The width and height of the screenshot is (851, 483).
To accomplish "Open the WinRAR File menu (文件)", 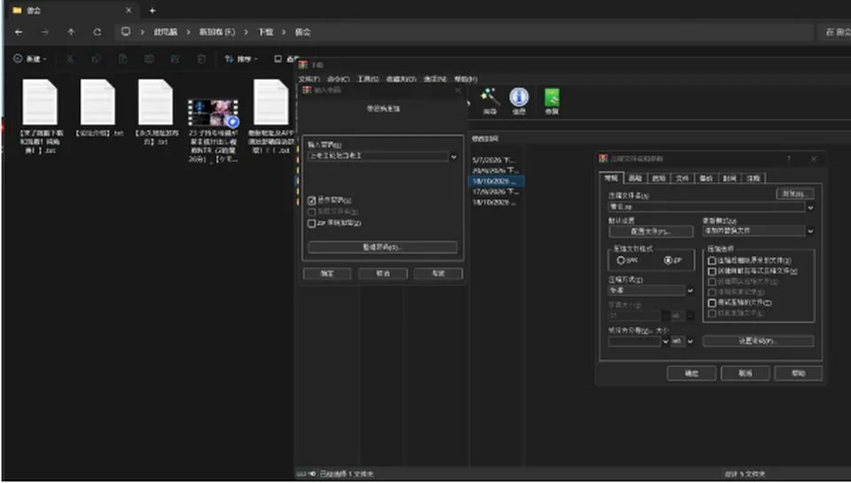I will tap(308, 79).
